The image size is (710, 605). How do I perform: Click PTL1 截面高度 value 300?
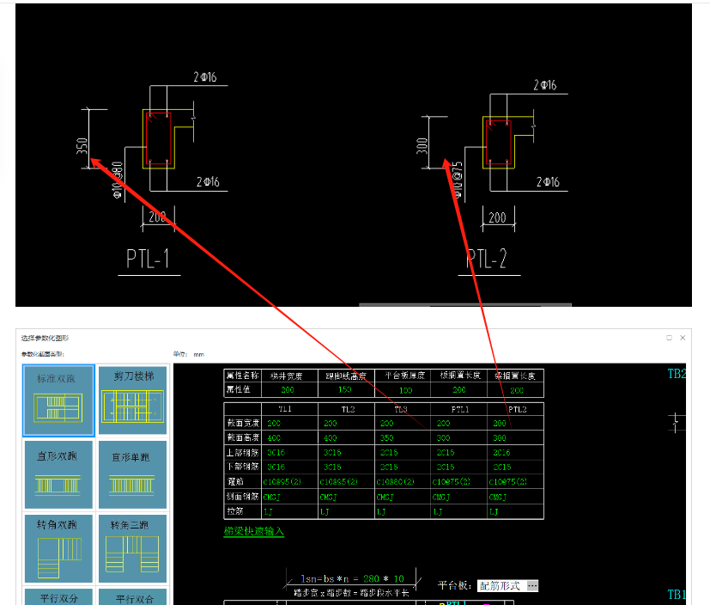(443, 437)
